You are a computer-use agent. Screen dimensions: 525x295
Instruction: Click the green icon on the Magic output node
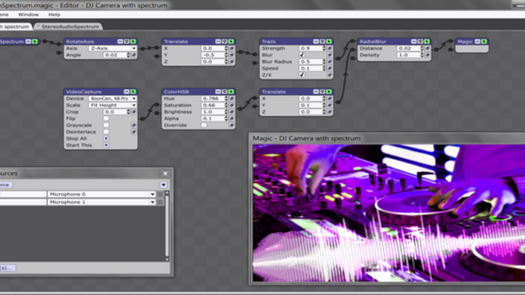[484, 41]
